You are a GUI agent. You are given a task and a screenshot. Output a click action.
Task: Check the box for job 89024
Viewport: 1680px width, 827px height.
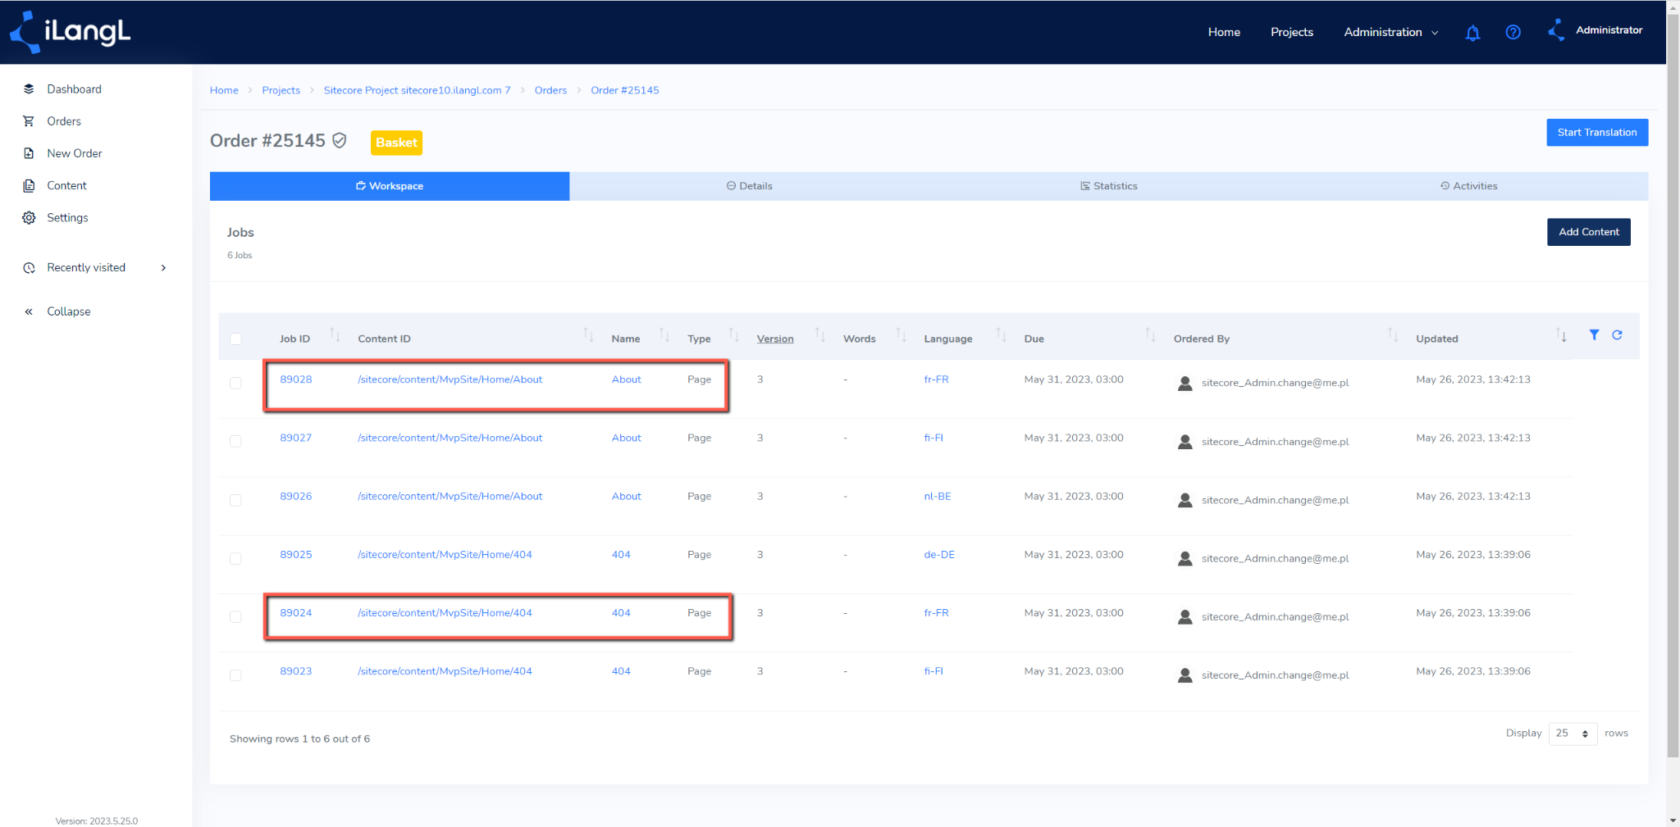(235, 616)
